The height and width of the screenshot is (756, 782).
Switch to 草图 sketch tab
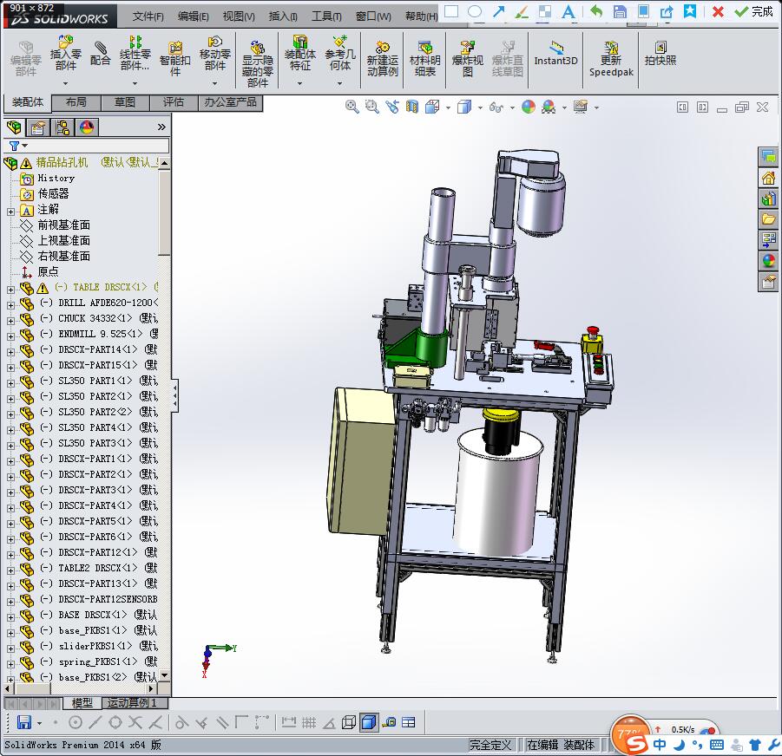pos(125,102)
